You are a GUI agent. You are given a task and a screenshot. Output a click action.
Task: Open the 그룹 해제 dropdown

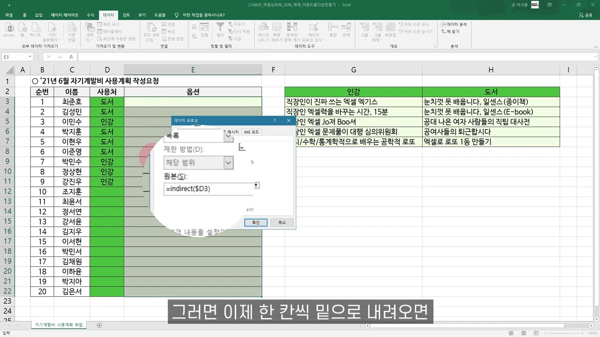click(x=377, y=32)
